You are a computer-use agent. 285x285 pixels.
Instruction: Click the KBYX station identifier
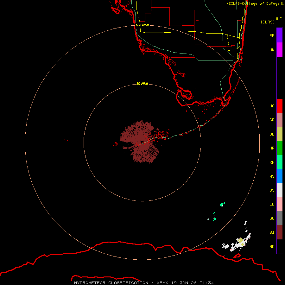(x=162, y=283)
